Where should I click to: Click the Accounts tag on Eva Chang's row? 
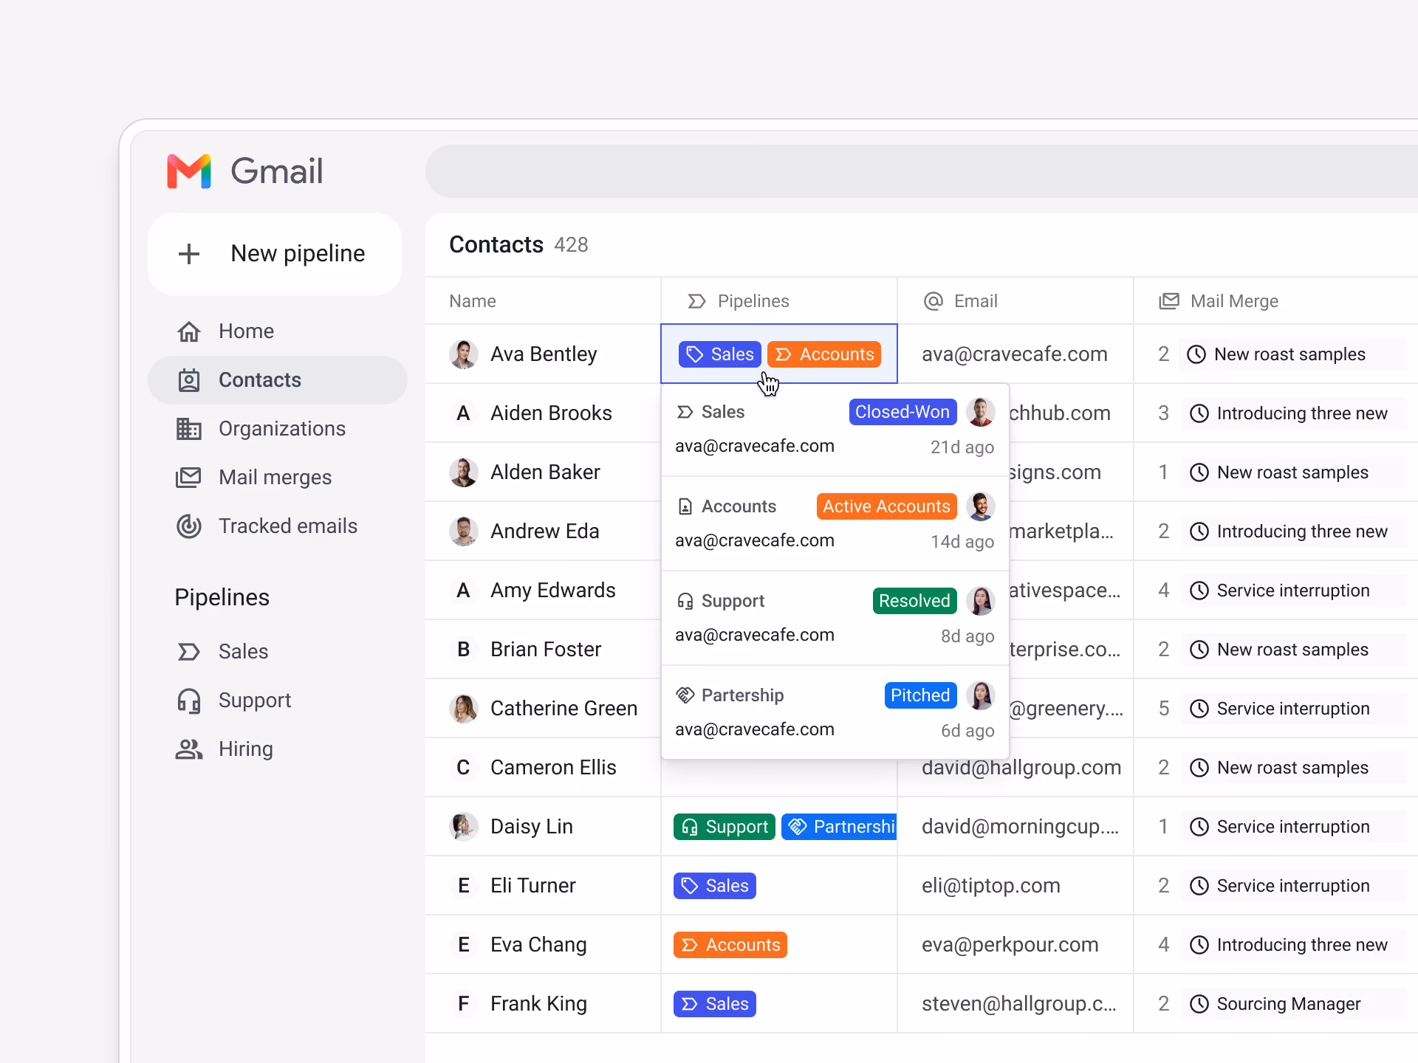pos(730,945)
